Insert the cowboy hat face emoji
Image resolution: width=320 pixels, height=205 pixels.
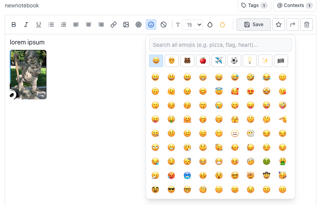(x=267, y=176)
